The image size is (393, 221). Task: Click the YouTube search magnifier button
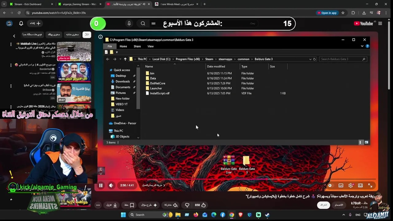tap(143, 23)
